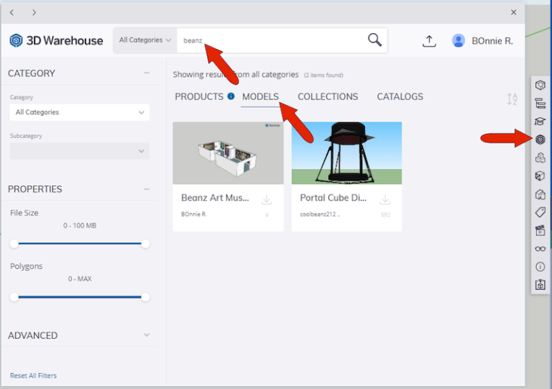This screenshot has height=389, width=552.
Task: Switch to the CATALOGS tab
Action: click(400, 96)
